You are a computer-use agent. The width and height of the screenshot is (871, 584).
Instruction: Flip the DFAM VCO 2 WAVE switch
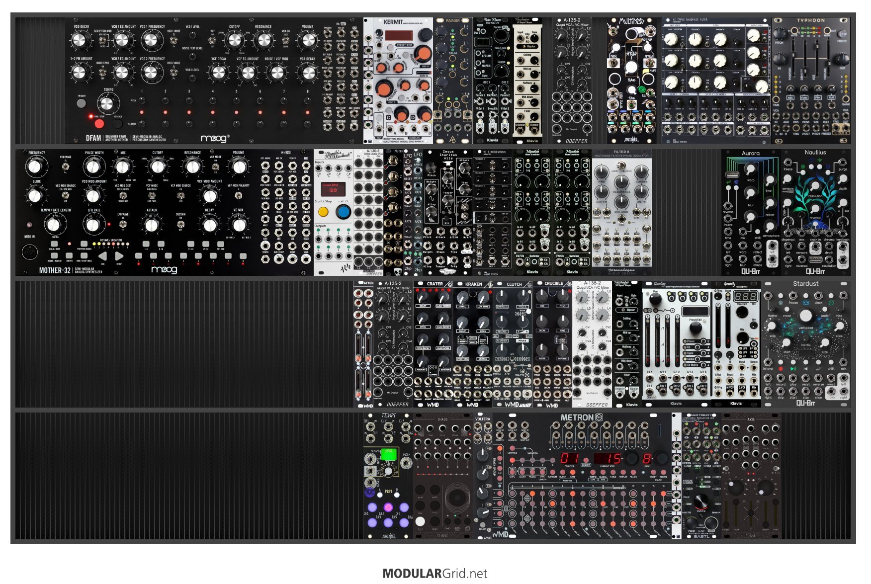(x=174, y=72)
